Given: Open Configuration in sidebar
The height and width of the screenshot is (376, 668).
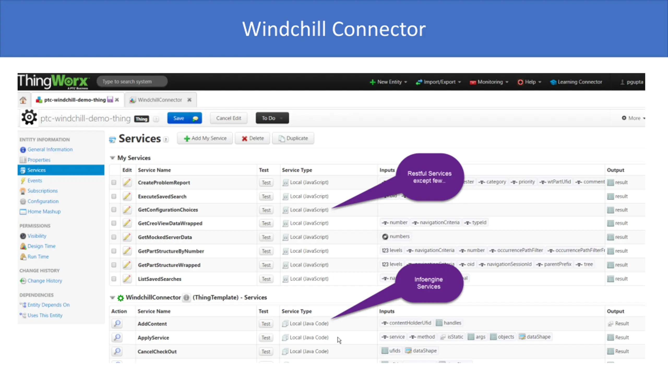Looking at the screenshot, I should coord(43,201).
